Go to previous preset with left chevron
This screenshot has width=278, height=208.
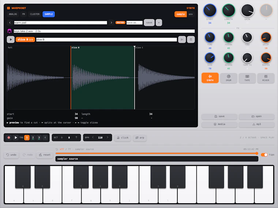tap(10, 23)
